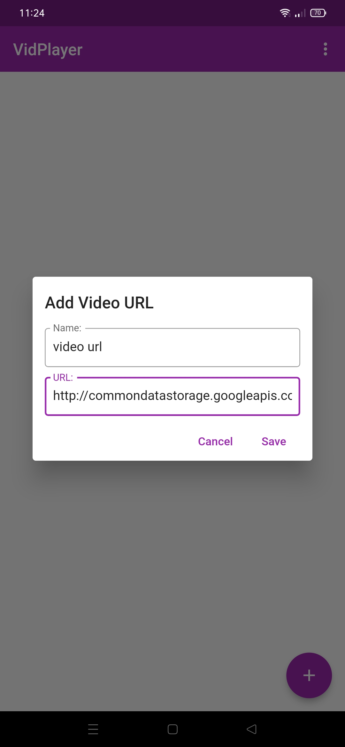Tap the Android home navigation icon
Viewport: 345px width, 747px height.
(172, 729)
